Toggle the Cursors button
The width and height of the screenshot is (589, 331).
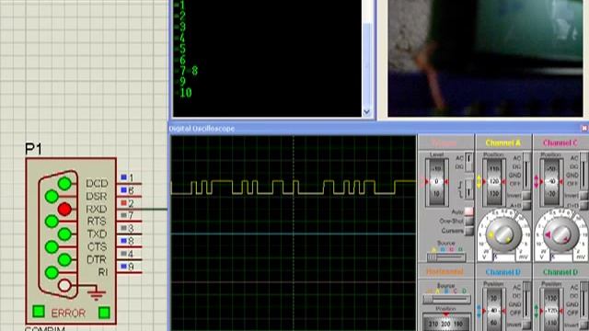point(468,231)
